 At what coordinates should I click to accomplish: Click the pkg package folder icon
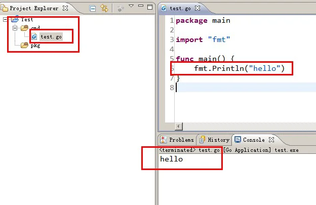click(25, 46)
